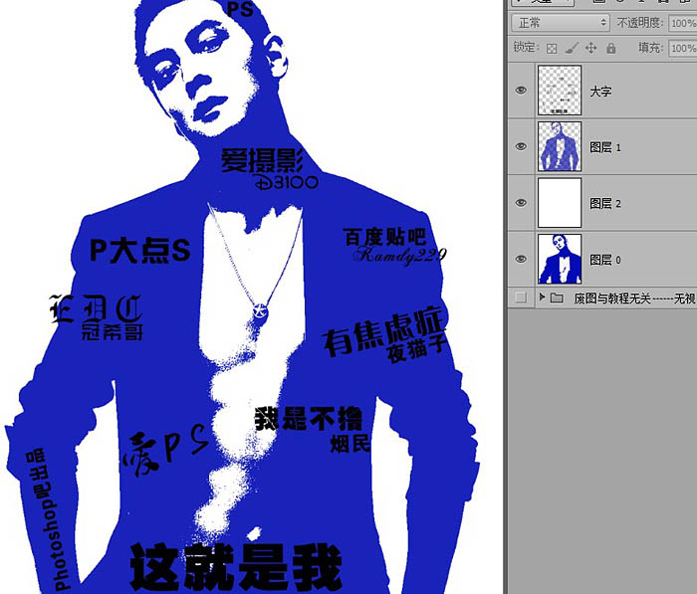
Task: Click the layer name 图层 0
Action: tap(605, 260)
